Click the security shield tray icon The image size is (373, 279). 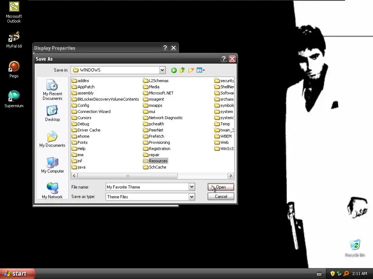333,274
